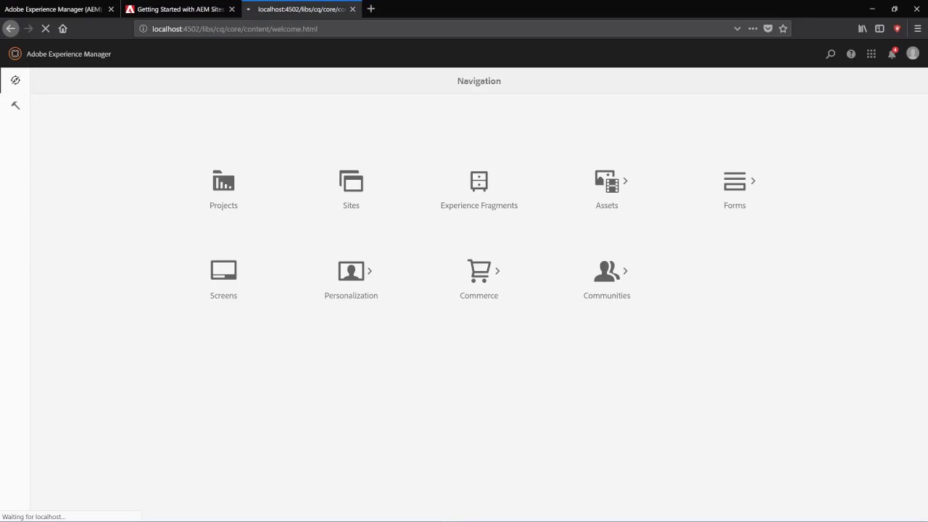Open the AEM search magnifier
Screen dimensions: 928x522
(x=830, y=54)
